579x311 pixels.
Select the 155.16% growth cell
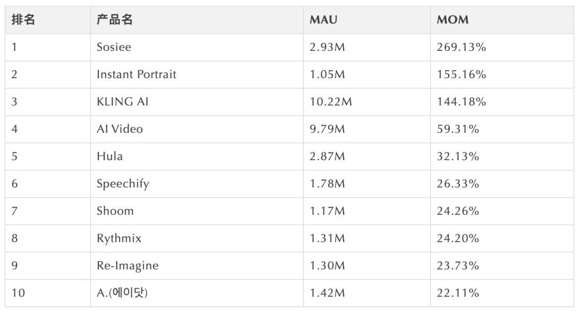click(461, 74)
